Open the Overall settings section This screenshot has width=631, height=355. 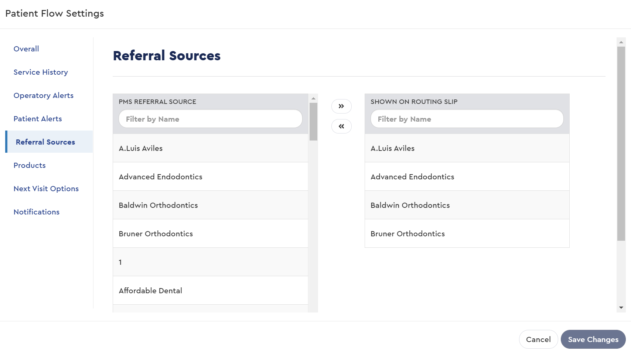coord(26,49)
